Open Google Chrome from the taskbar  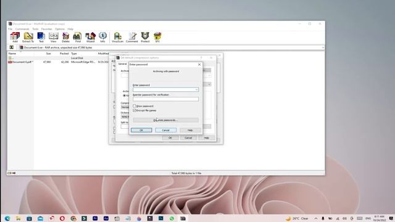click(73, 218)
